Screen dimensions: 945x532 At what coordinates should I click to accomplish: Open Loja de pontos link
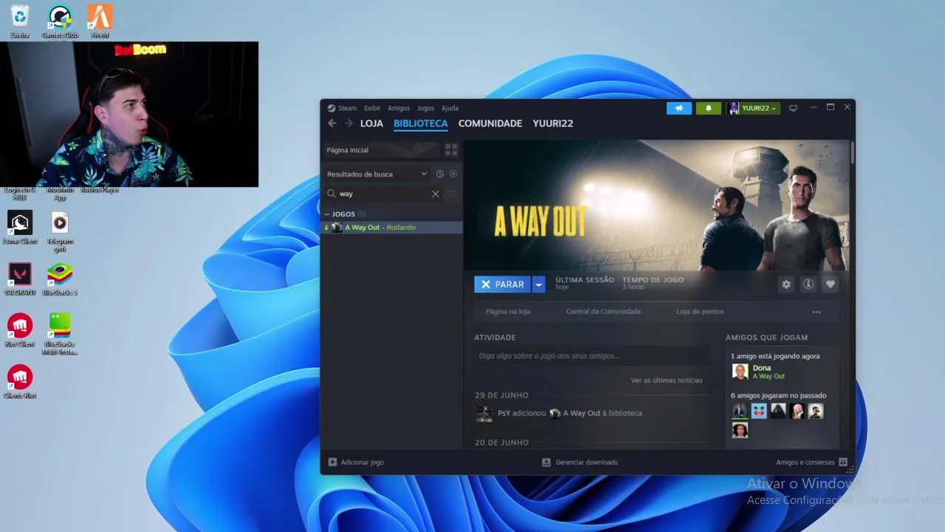(700, 312)
